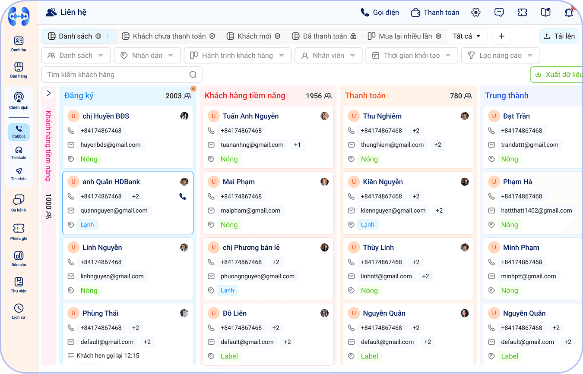Switch to Khách chưa thanh toán tab
The height and width of the screenshot is (374, 583).
click(x=168, y=36)
